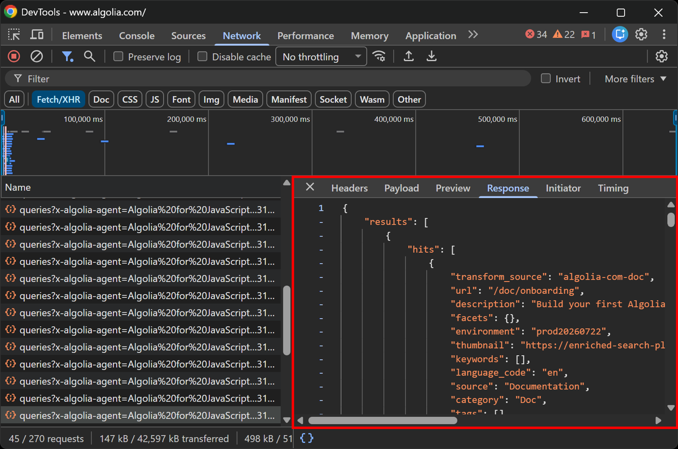678x449 pixels.
Task: Toggle the device toolbar icon
Action: coord(37,35)
